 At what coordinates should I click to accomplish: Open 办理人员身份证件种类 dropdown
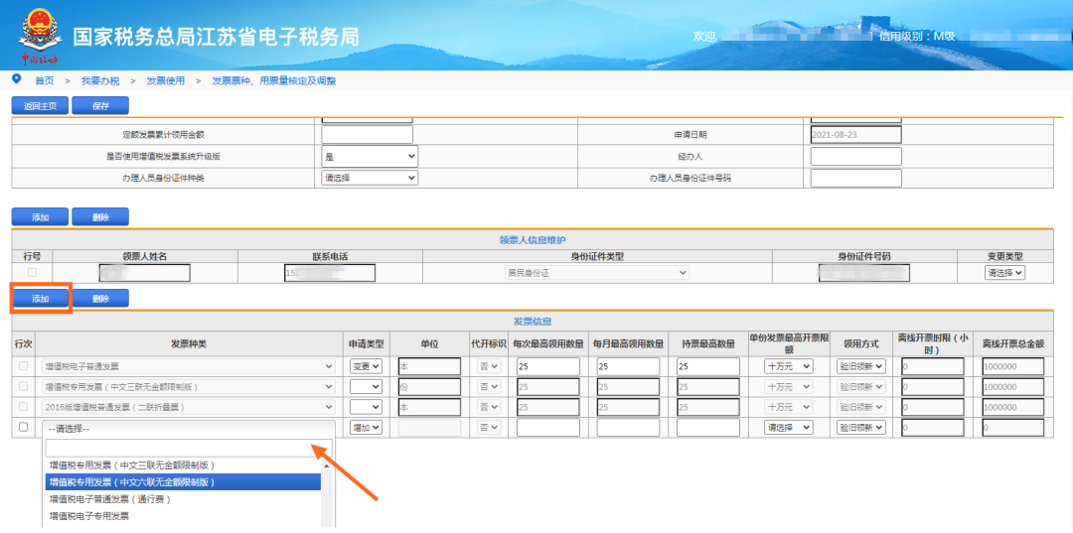pos(370,178)
